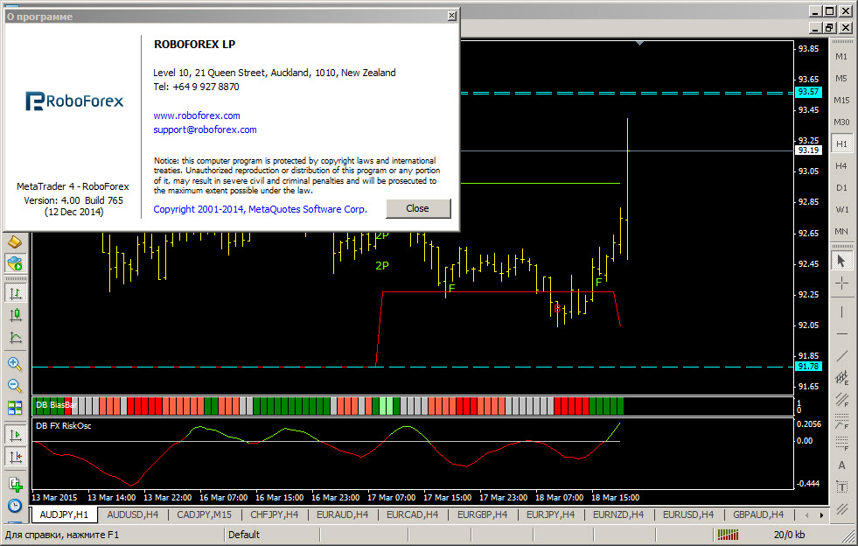Restore the inner chart window
This screenshot has width=858, height=546.
pos(830,27)
